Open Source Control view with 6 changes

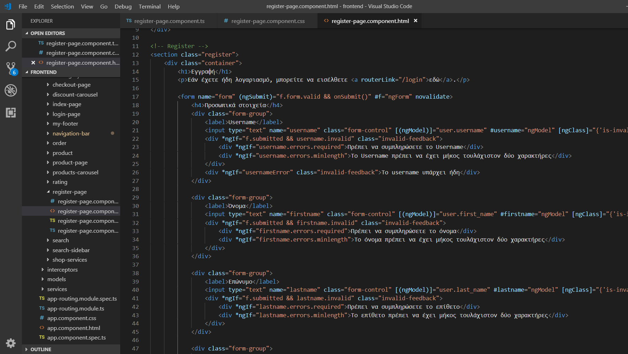click(11, 68)
